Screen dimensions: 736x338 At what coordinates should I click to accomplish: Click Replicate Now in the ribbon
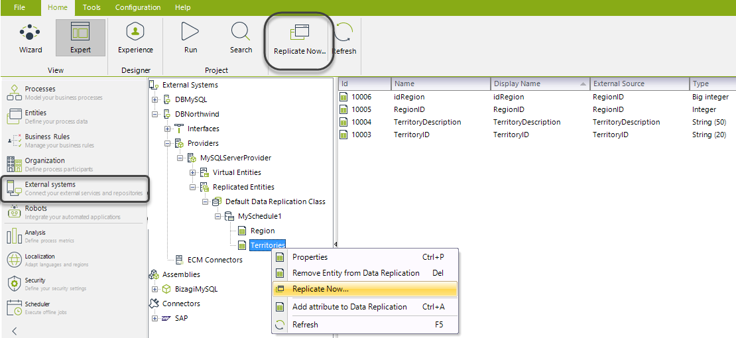[300, 41]
